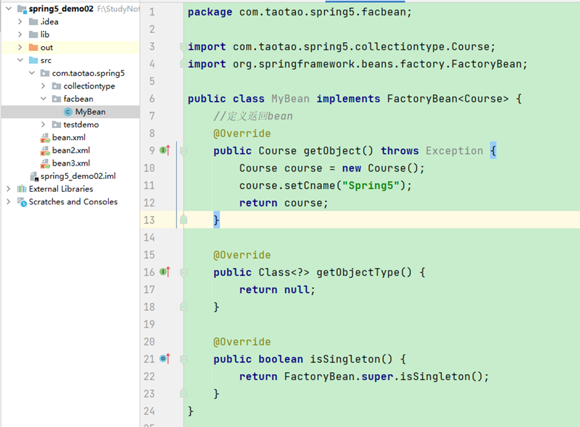Open the bean.xml file
Screen dimensions: 580x427
(68, 137)
